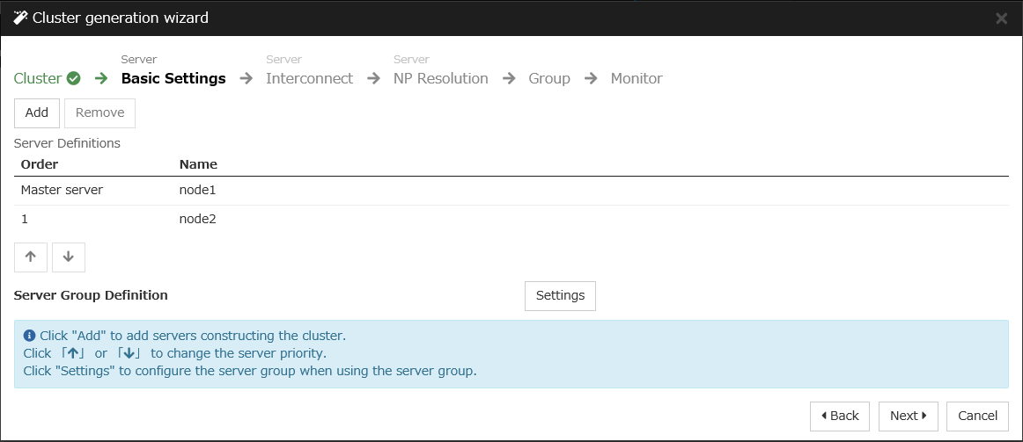Click the wizard wand icon in title bar

pyautogui.click(x=20, y=18)
